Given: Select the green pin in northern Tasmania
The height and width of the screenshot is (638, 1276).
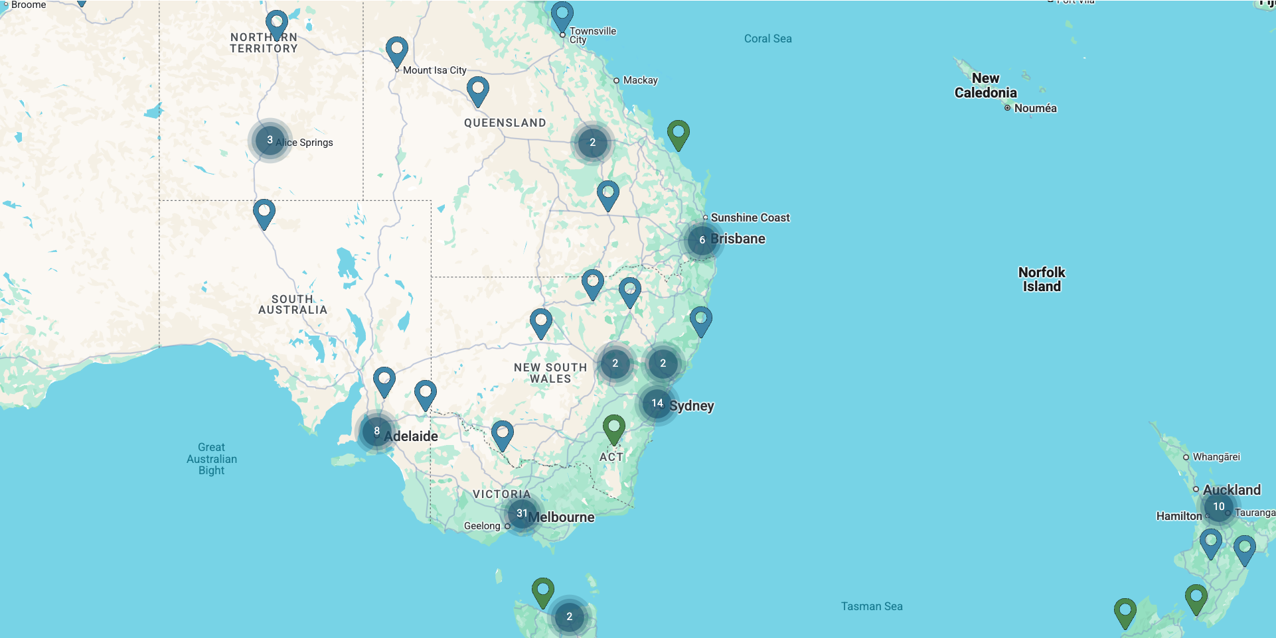Looking at the screenshot, I should click(x=542, y=590).
